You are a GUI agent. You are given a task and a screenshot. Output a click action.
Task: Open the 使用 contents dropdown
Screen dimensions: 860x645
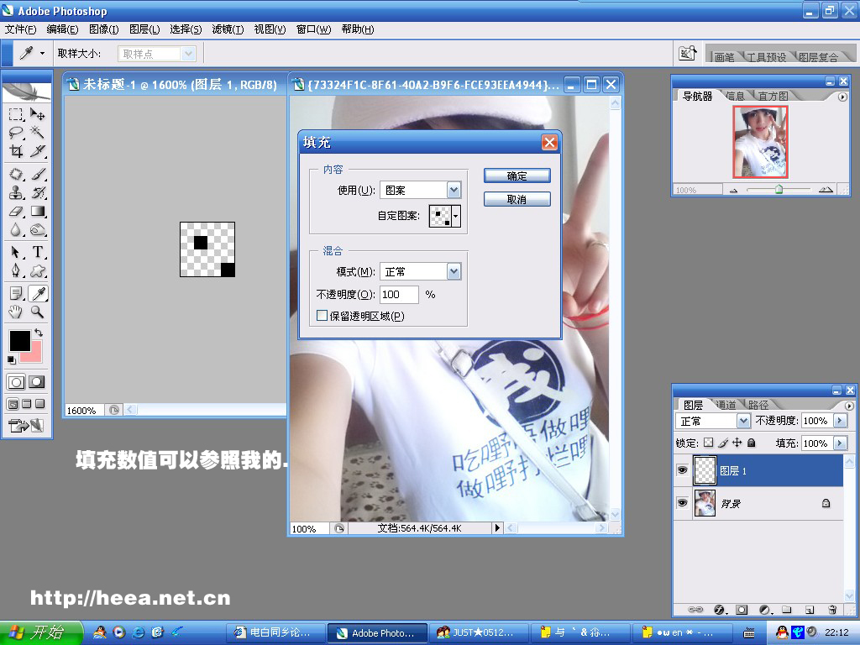[x=454, y=191]
